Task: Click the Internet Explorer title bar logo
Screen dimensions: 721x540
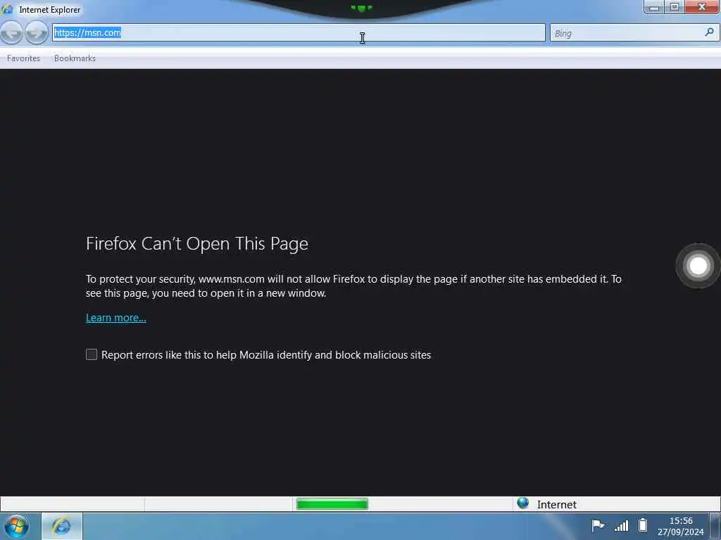Action: (7, 9)
